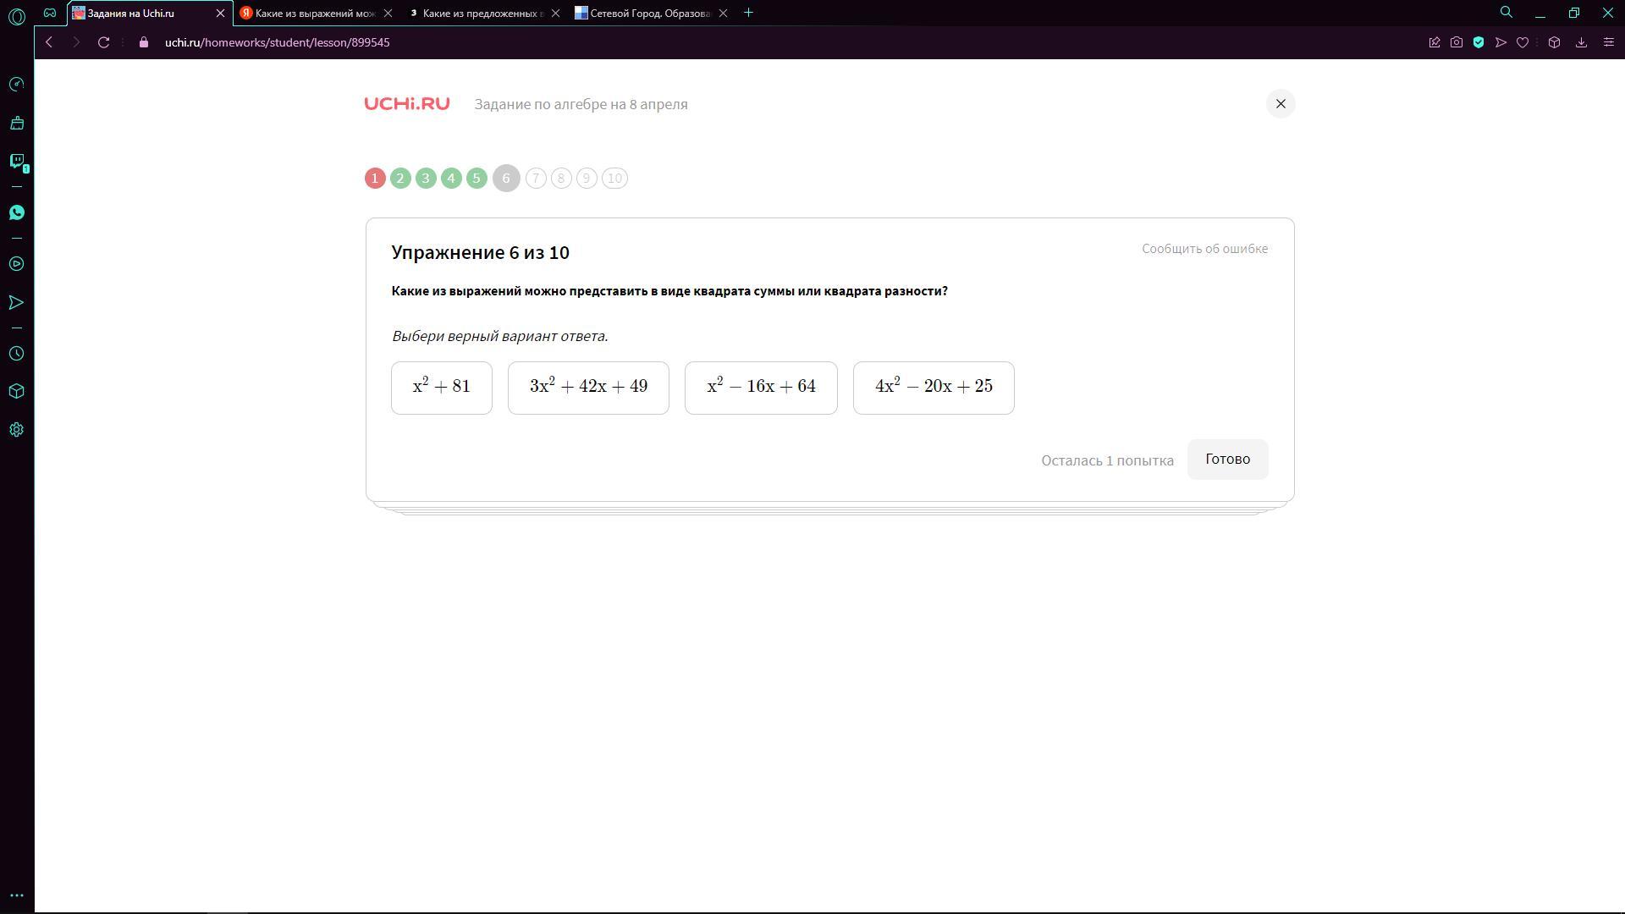1625x914 pixels.
Task: Select answer x² − 16x + 64
Action: [x=760, y=388]
